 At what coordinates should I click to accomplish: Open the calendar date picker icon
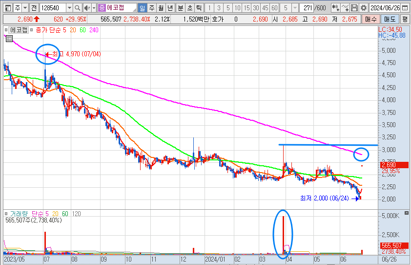[405, 8]
